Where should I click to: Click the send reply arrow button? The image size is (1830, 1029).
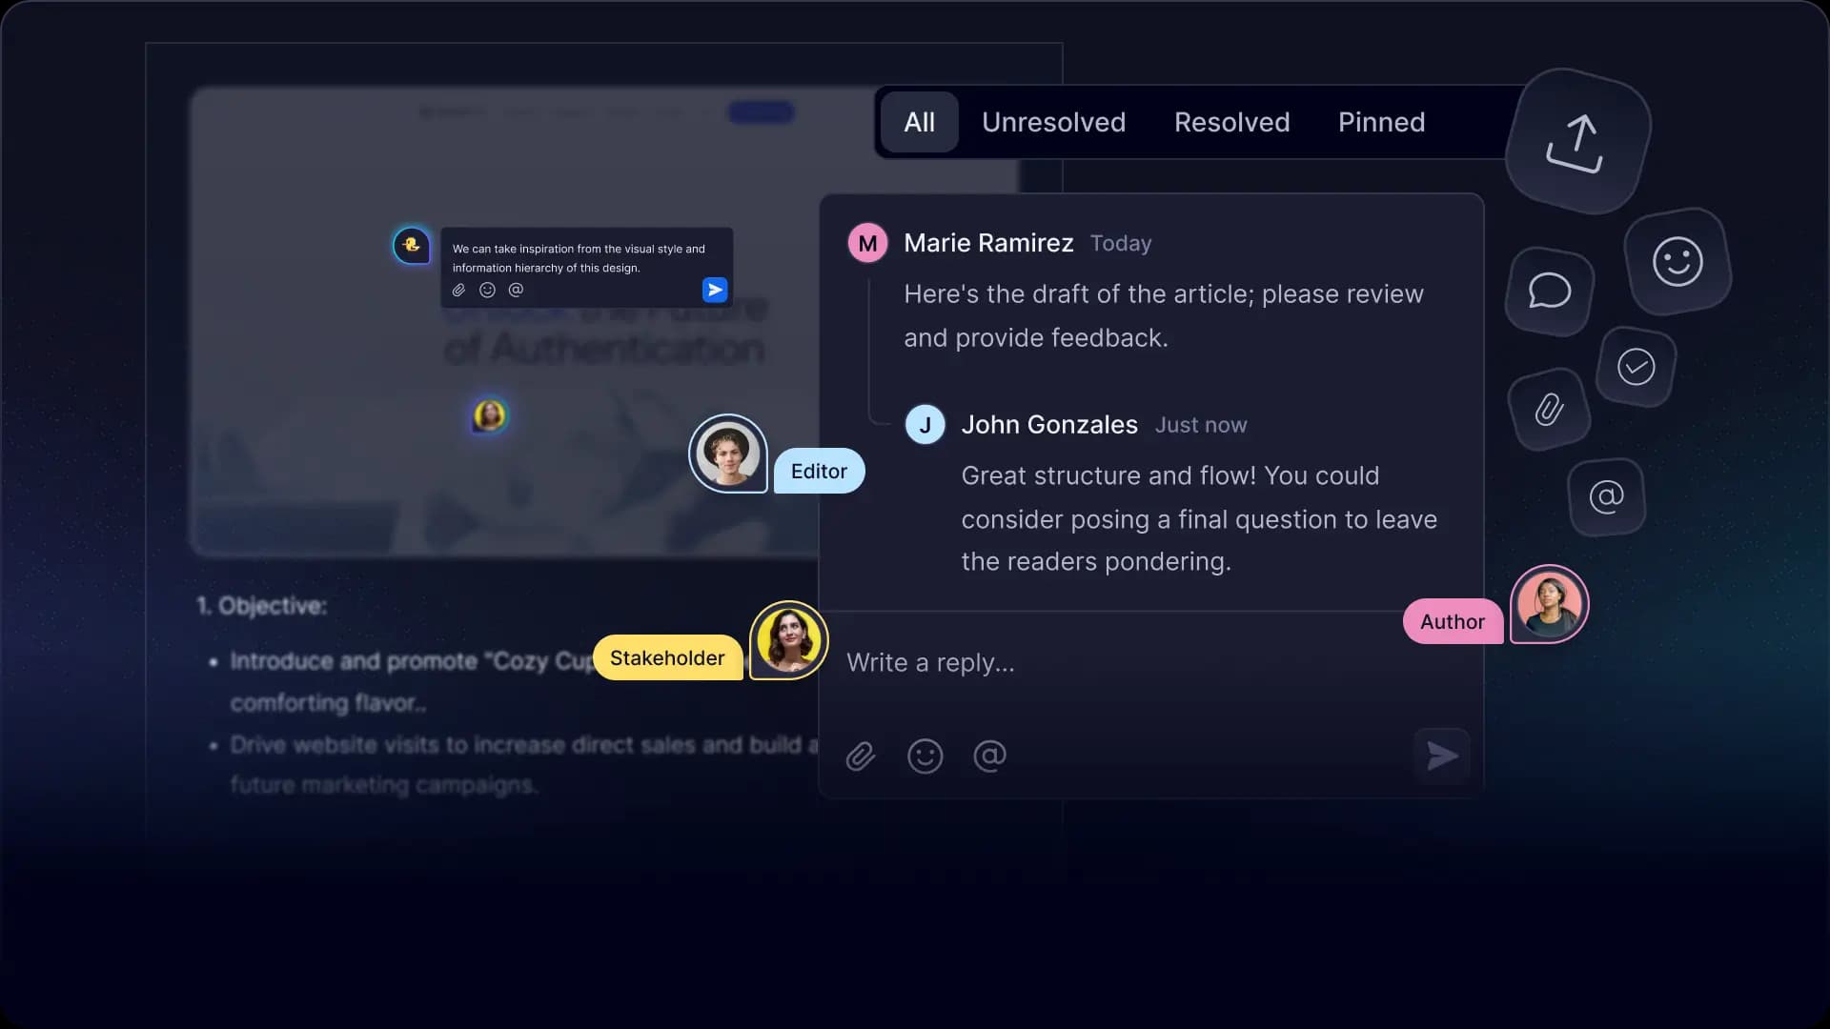(1442, 756)
